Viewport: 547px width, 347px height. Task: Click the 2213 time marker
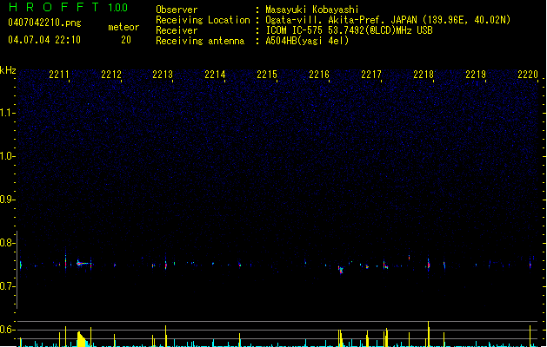[163, 75]
